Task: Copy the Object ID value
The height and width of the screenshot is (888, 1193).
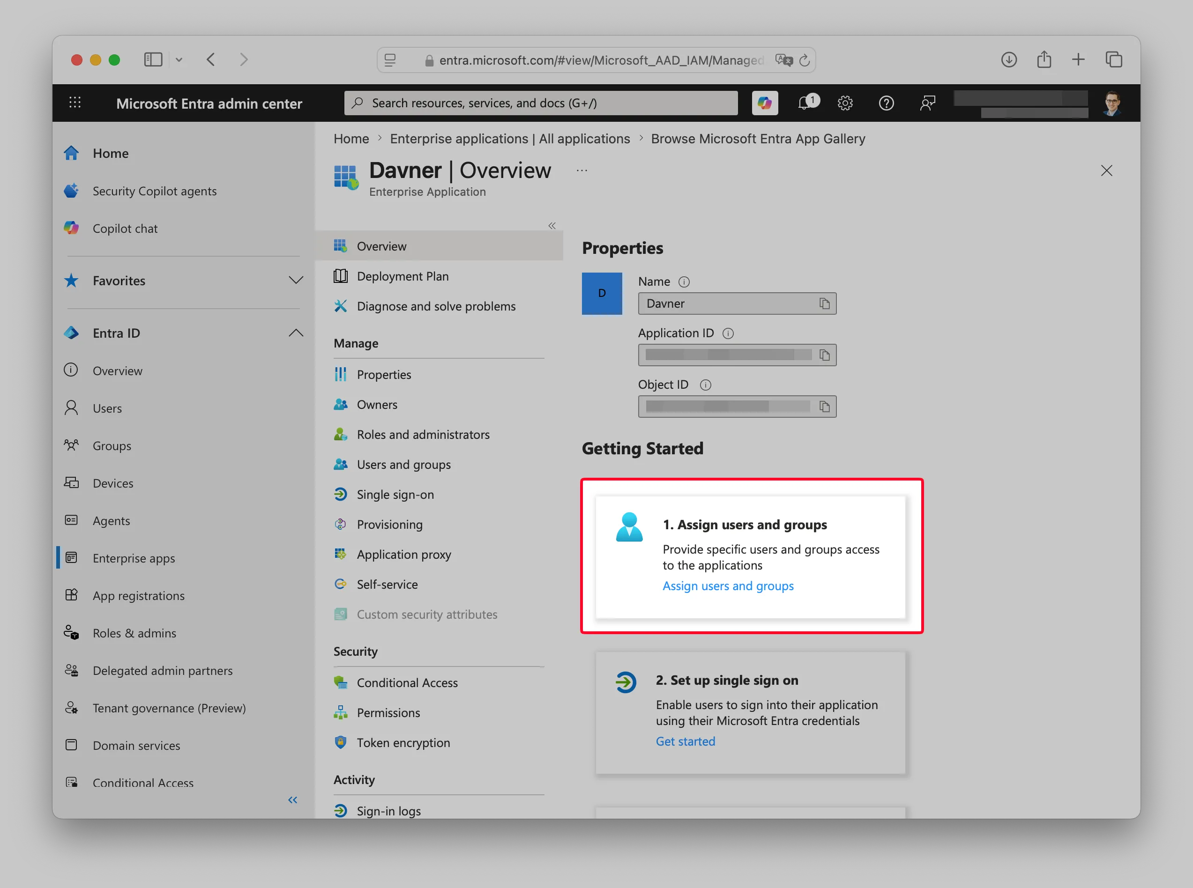Action: coord(824,407)
